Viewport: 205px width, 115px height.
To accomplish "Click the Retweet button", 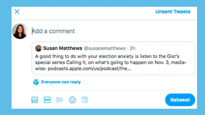I will tap(180, 100).
